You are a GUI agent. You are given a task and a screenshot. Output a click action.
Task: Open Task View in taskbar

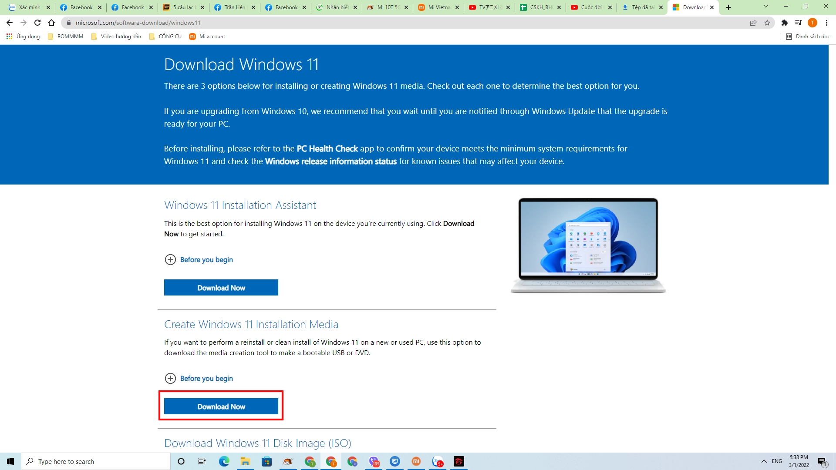202,461
